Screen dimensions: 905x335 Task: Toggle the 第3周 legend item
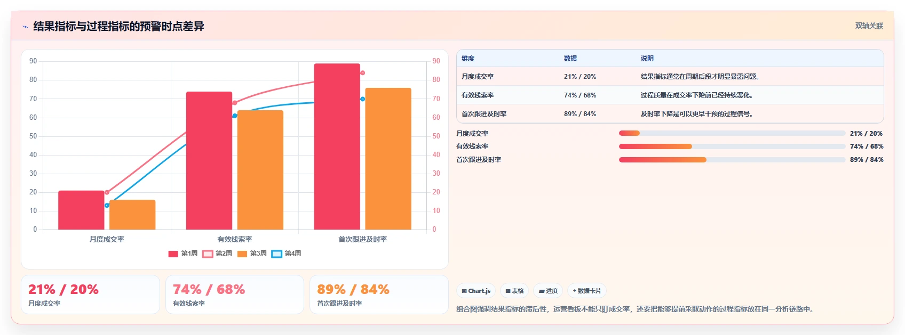tap(252, 254)
